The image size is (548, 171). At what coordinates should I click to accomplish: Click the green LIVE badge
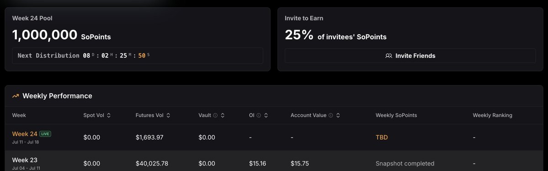[45, 134]
